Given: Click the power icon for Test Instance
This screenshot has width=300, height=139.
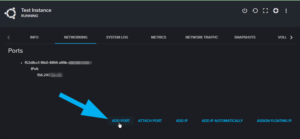Looking at the screenshot, I should click(x=245, y=11).
